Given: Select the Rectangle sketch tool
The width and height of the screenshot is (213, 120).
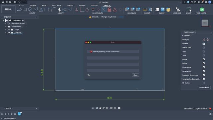Looking at the screenshot, I should pos(25,10).
